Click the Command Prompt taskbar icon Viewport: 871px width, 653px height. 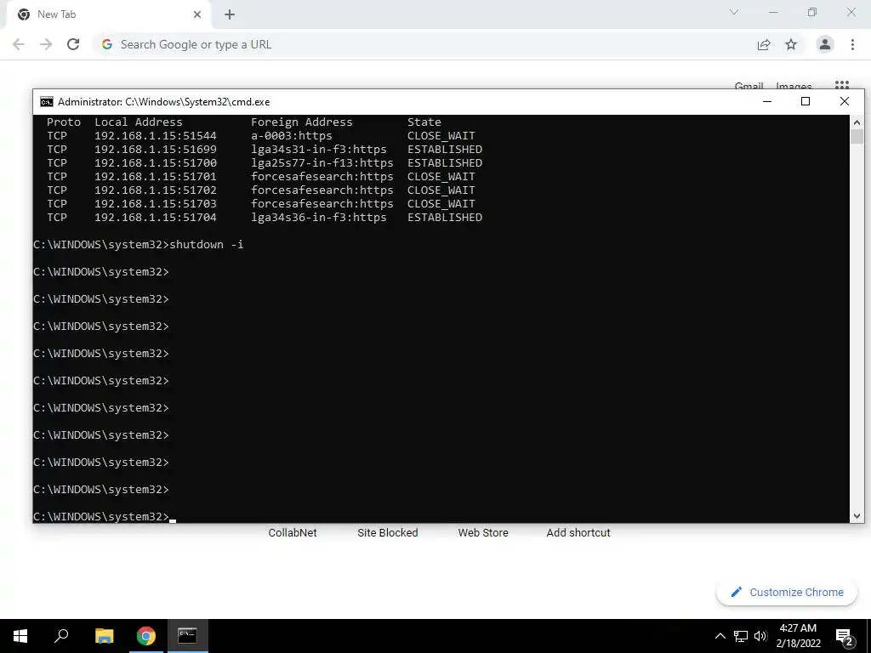click(x=187, y=636)
